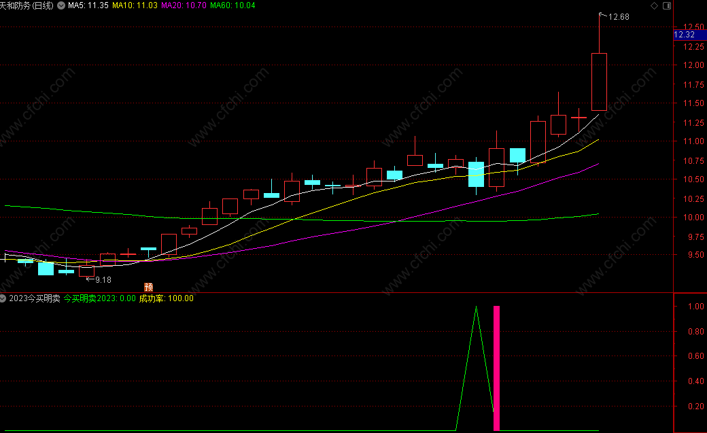The height and width of the screenshot is (433, 707).
Task: Select the 2023今买明卖 indicator name
Action: [35, 298]
